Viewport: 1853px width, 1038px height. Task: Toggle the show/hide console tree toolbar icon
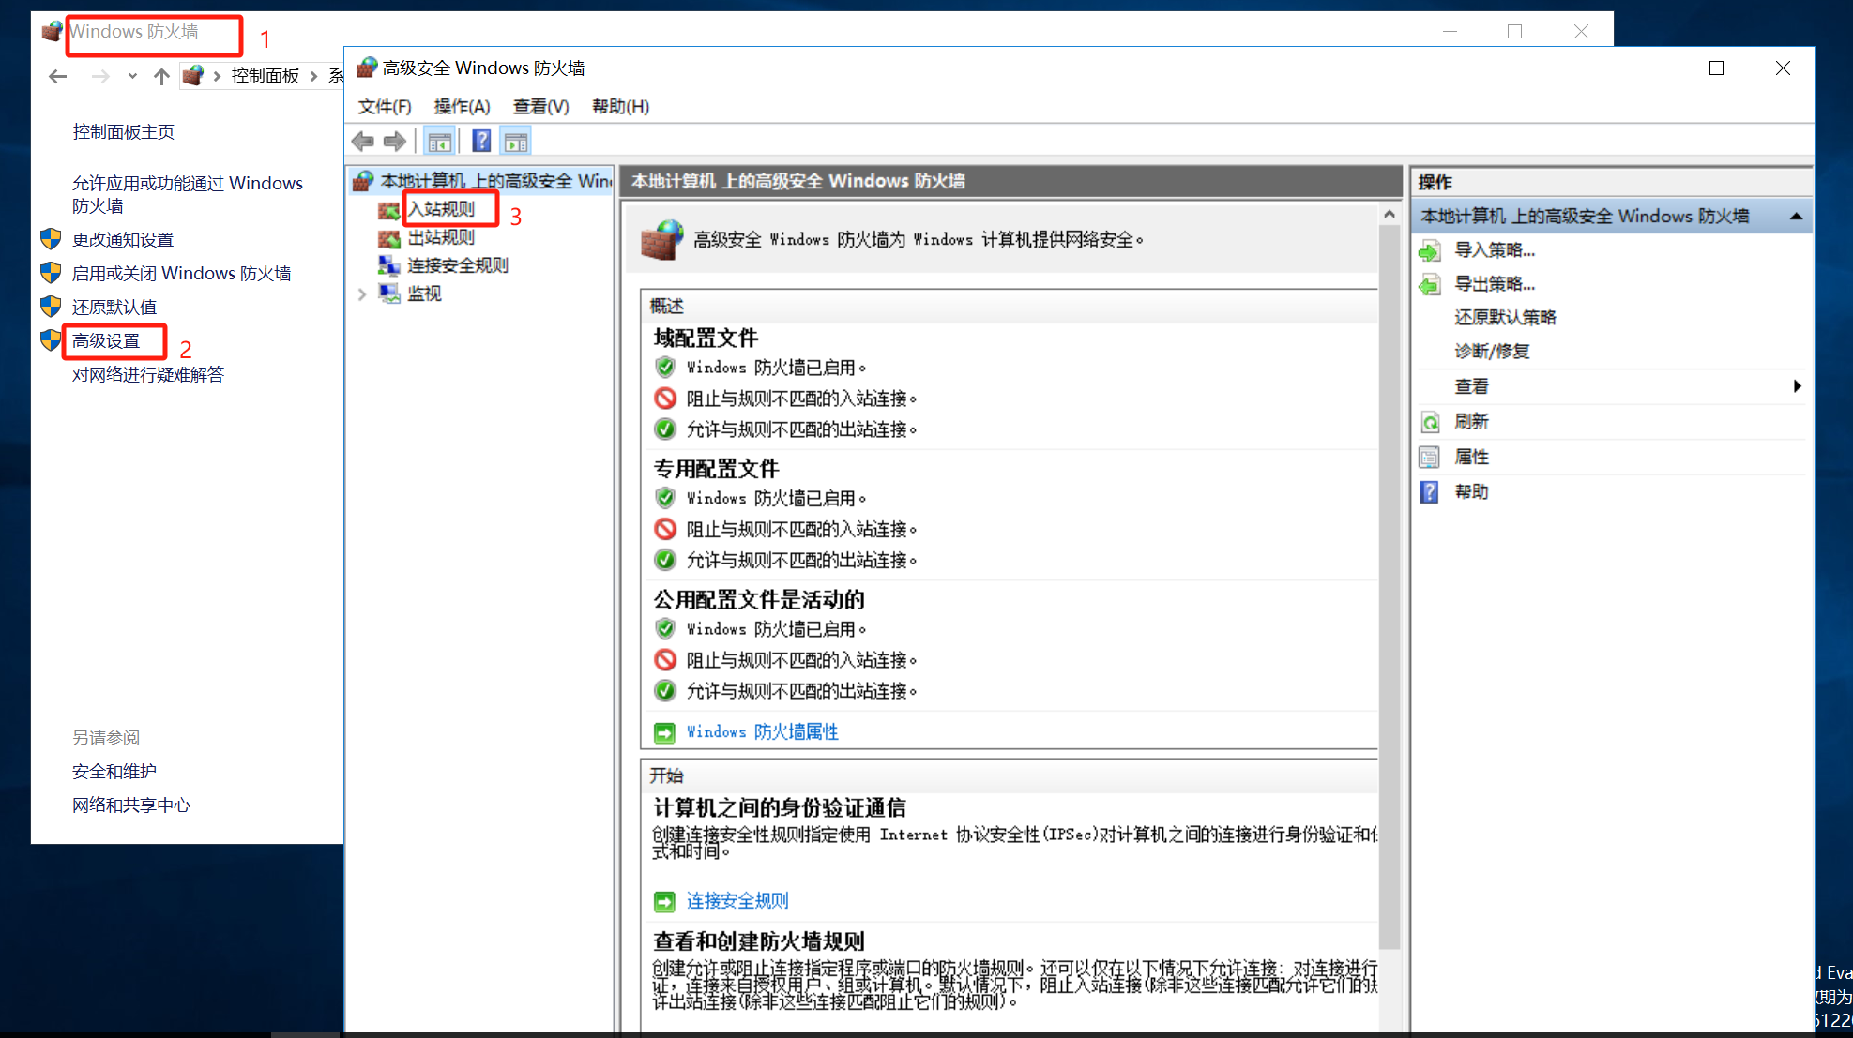tap(439, 142)
